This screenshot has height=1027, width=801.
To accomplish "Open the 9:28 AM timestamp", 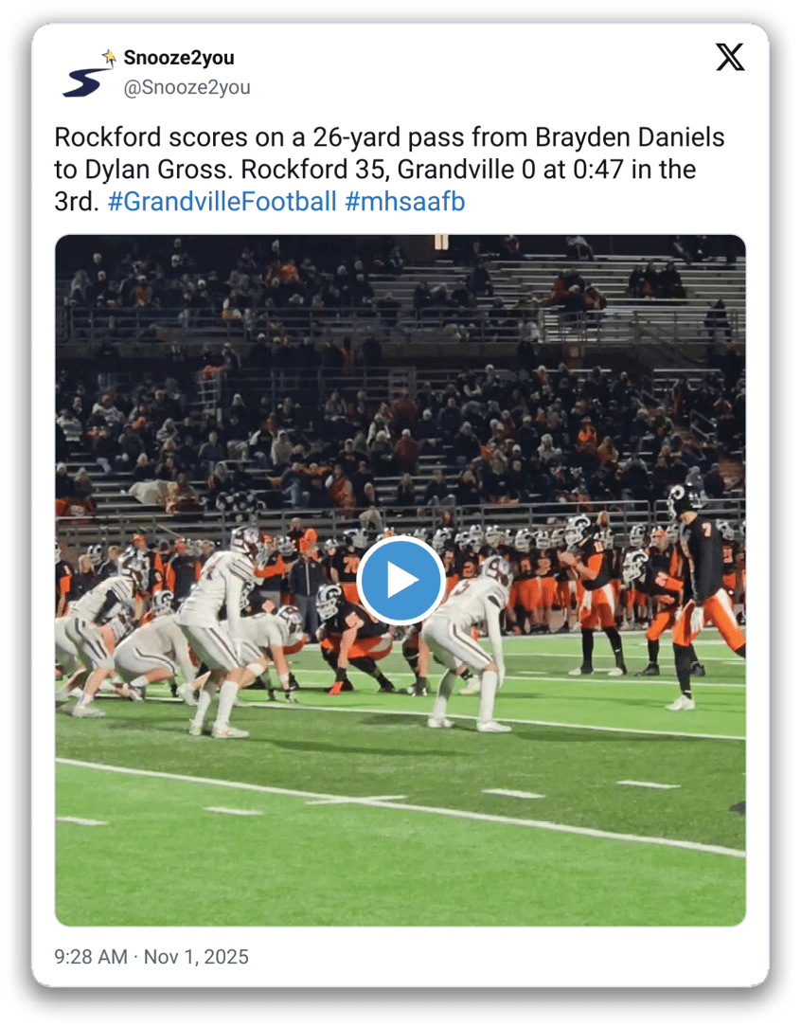I will pos(91,957).
